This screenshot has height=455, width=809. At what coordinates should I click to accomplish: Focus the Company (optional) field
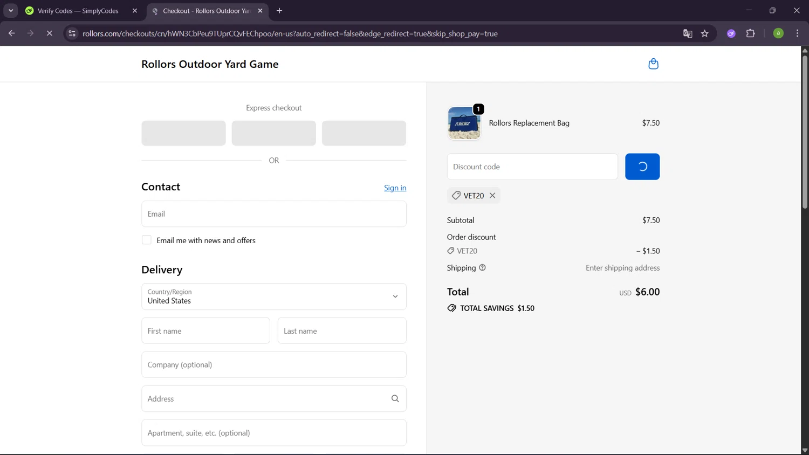[274, 364]
